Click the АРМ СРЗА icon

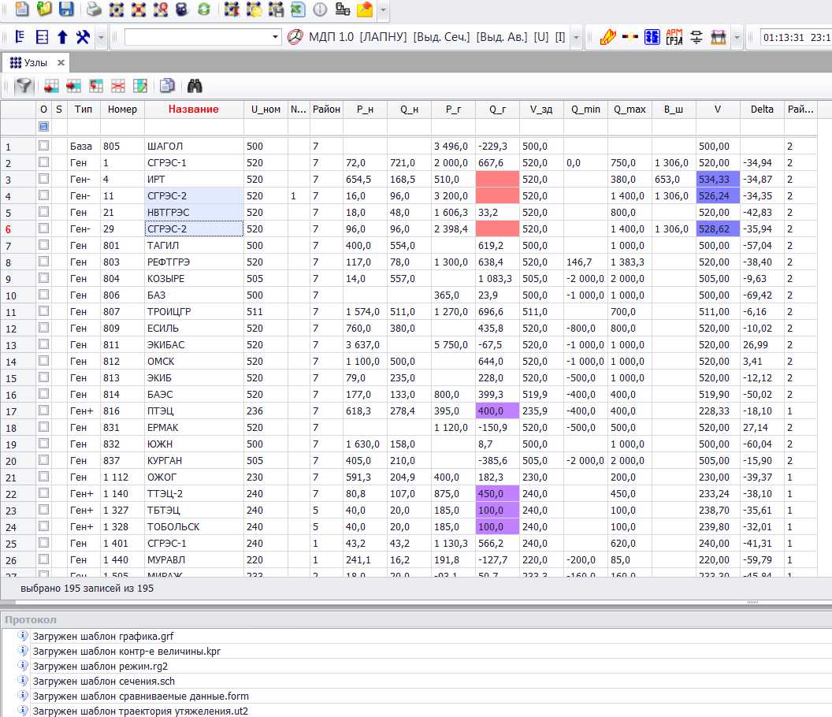click(674, 37)
